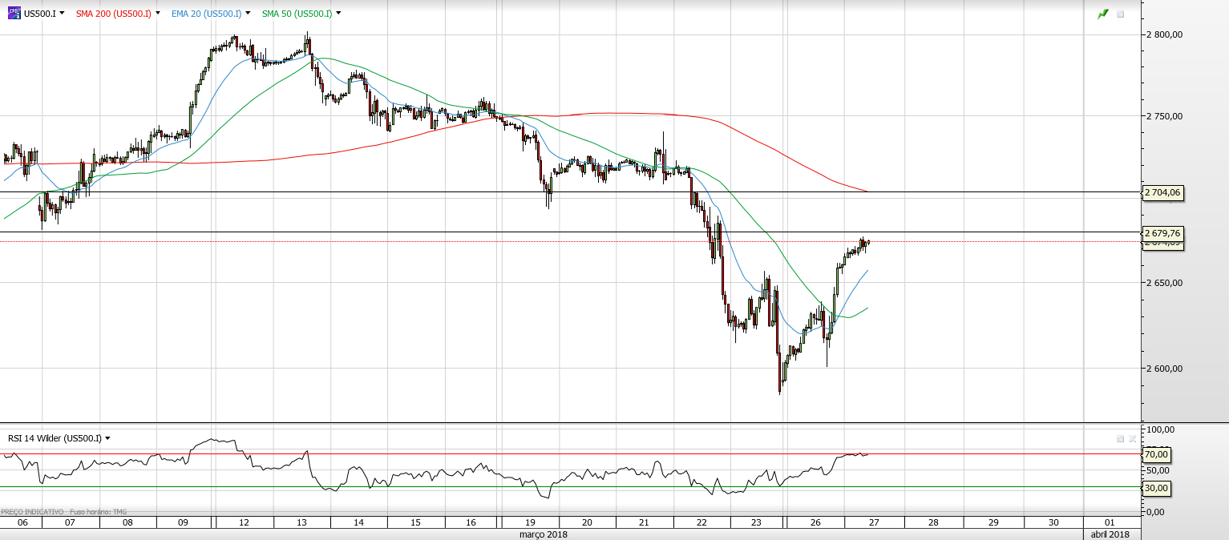This screenshot has width=1229, height=540.
Task: Open the US500.I instrument dropdown
Action: coord(62,14)
